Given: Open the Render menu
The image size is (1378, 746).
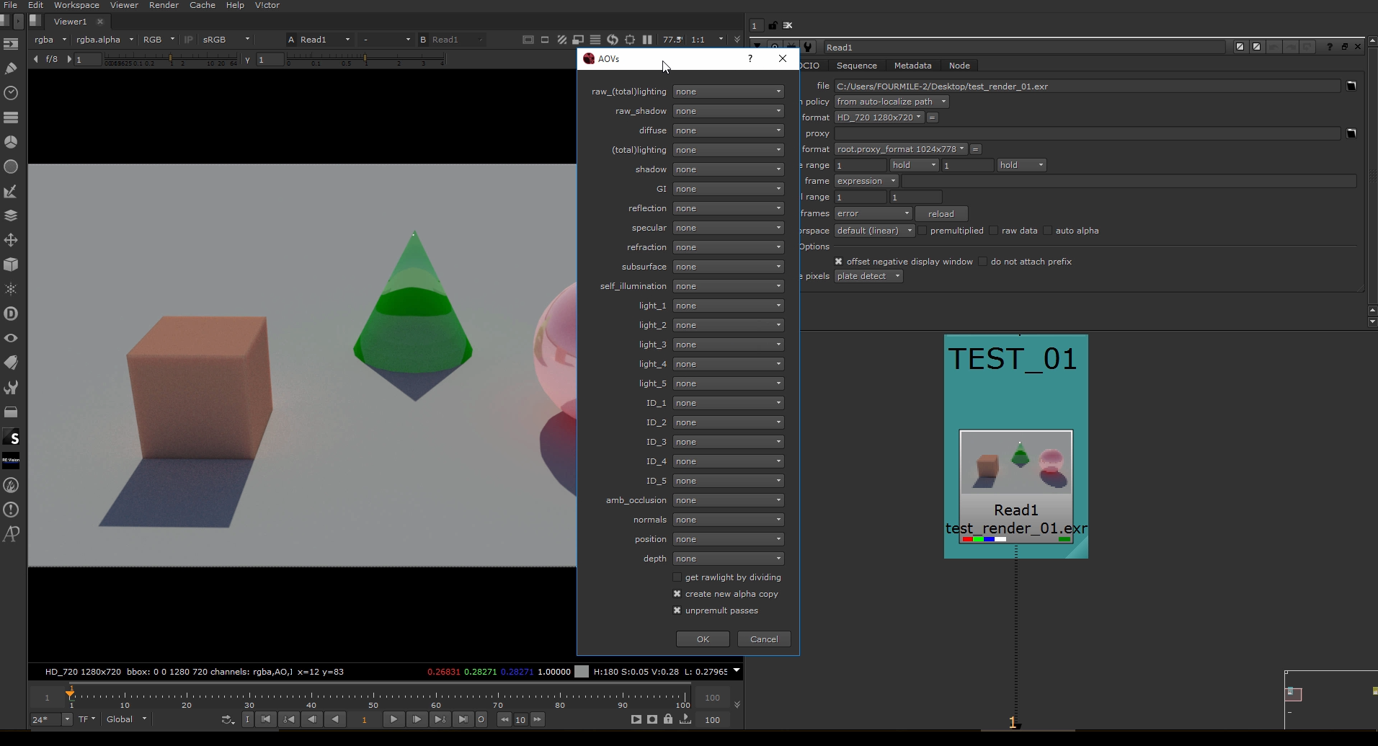Looking at the screenshot, I should pos(164,5).
